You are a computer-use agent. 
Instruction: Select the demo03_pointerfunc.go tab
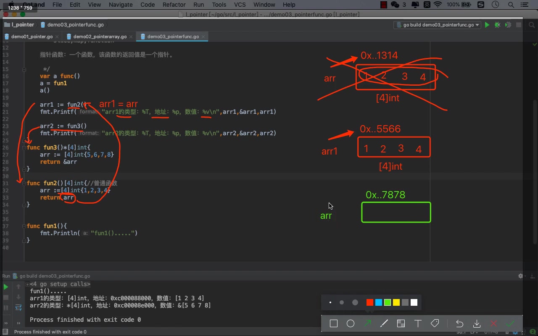pyautogui.click(x=173, y=37)
